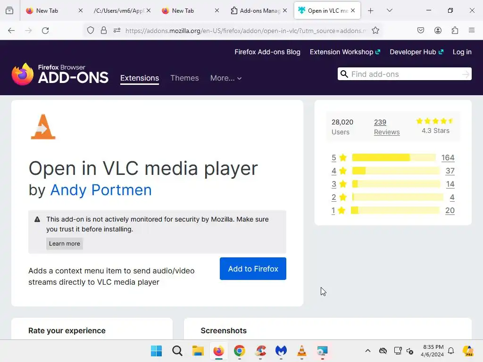The height and width of the screenshot is (362, 483).
Task: Open the Extensions puzzle-piece toolbar icon
Action: click(455, 30)
